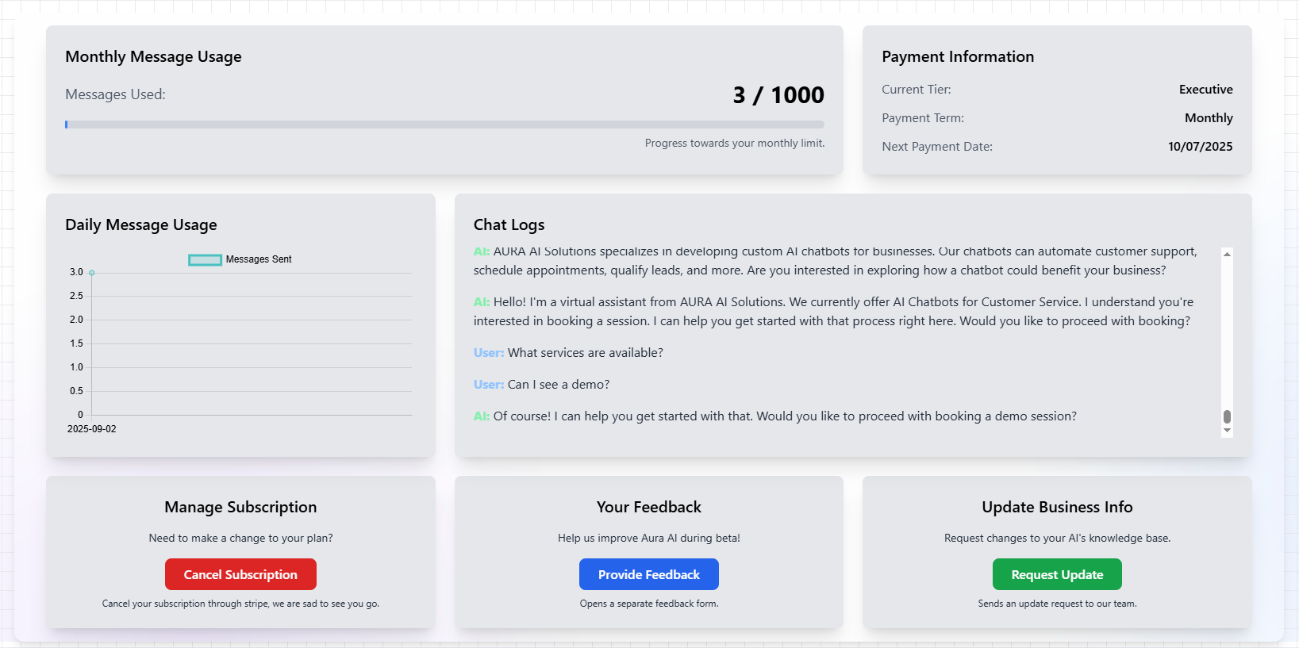
Task: Click the data point on daily usage chart
Action: point(92,273)
